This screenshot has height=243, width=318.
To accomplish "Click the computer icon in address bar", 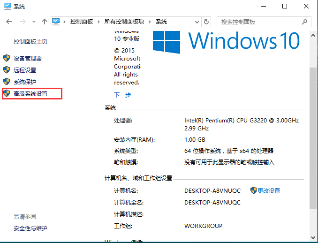I will pos(56,22).
